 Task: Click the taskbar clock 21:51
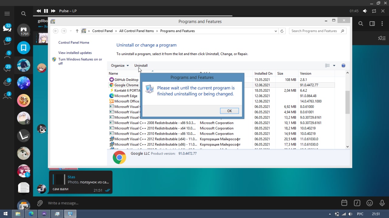point(376,214)
